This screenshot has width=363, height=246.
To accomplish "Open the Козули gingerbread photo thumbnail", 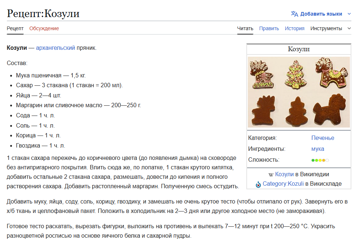I will (299, 92).
